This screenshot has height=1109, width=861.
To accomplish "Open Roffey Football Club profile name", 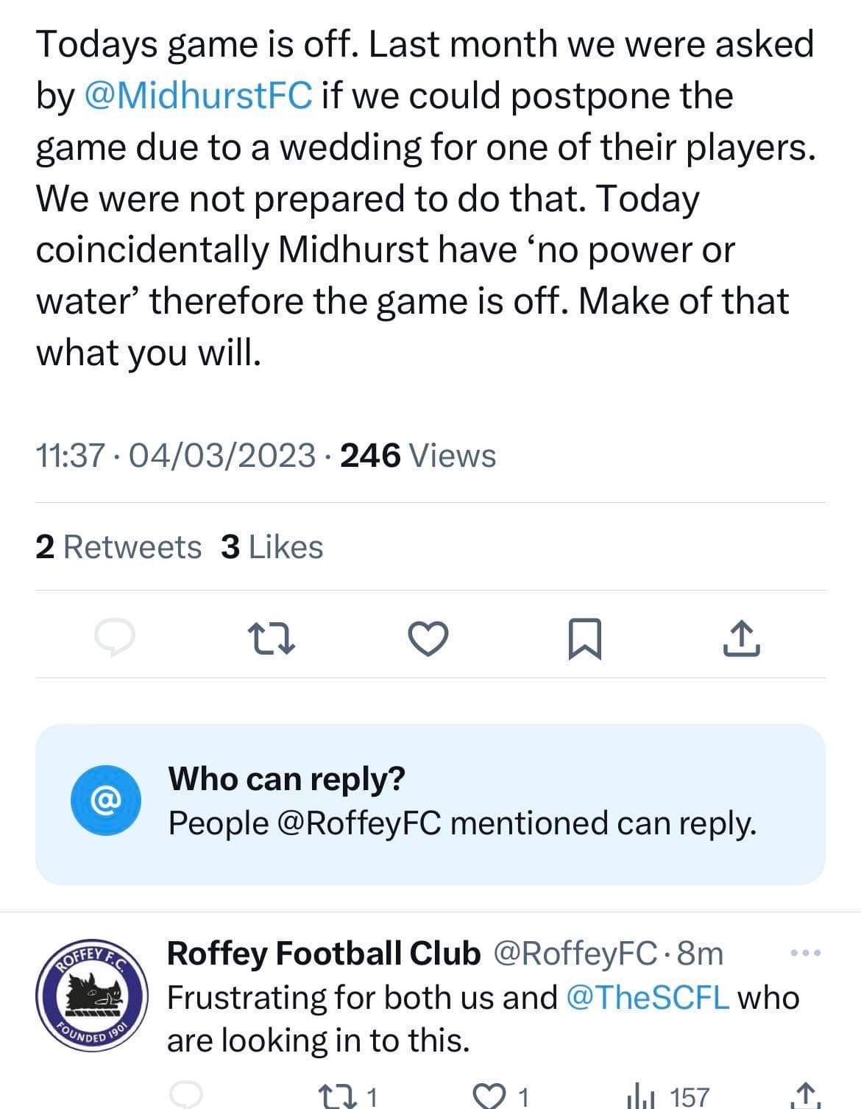I will [324, 953].
